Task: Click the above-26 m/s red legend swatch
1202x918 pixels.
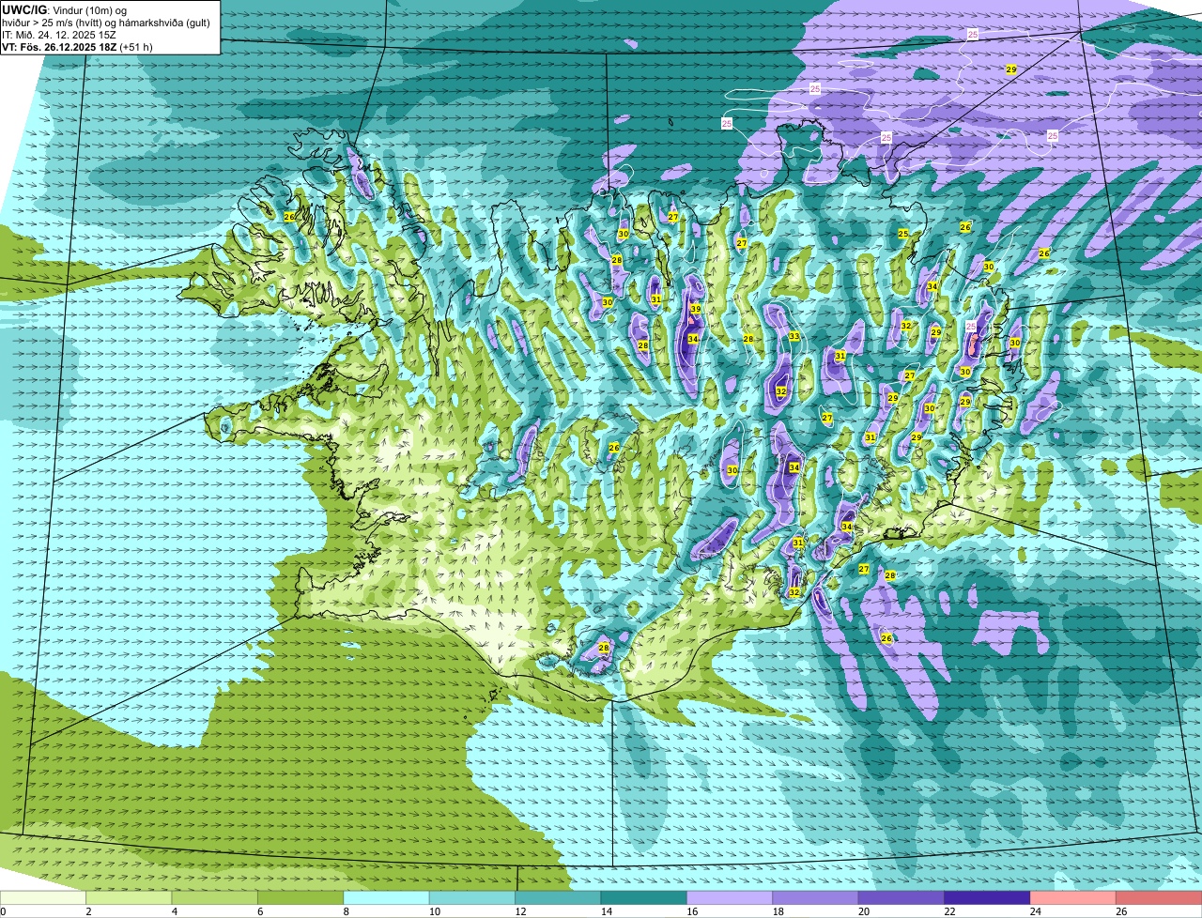Action: [1159, 897]
